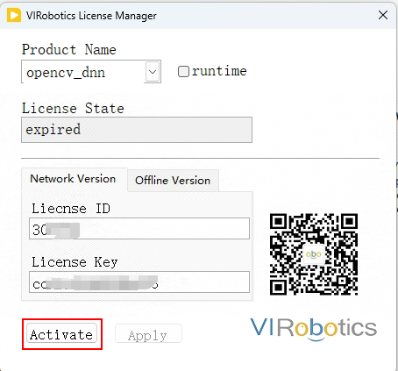Screen dimensions: 398x371
Task: Switch to the Offline Version tab
Action: pyautogui.click(x=173, y=181)
